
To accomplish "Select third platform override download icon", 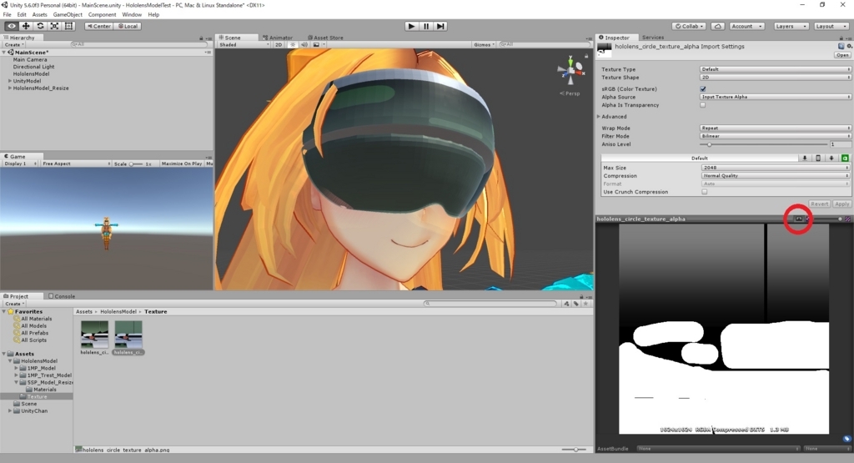I will (x=831, y=158).
